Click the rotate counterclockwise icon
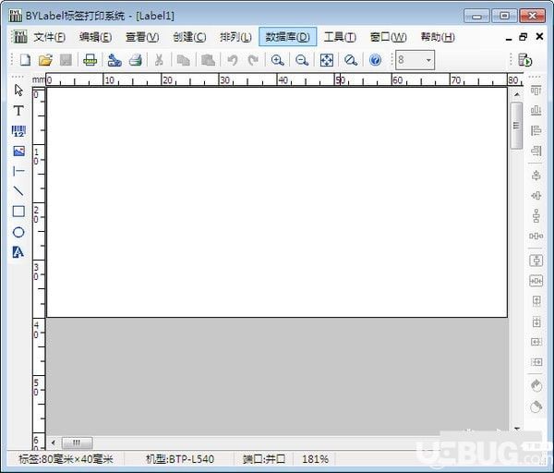Viewport: 554px width, 473px height. (536, 386)
